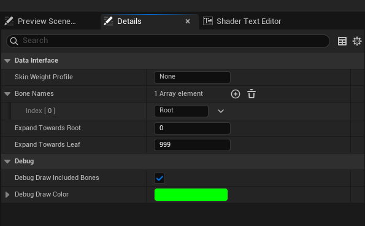Open the green Debug Draw Color swatch
365x226 pixels.
(x=191, y=195)
